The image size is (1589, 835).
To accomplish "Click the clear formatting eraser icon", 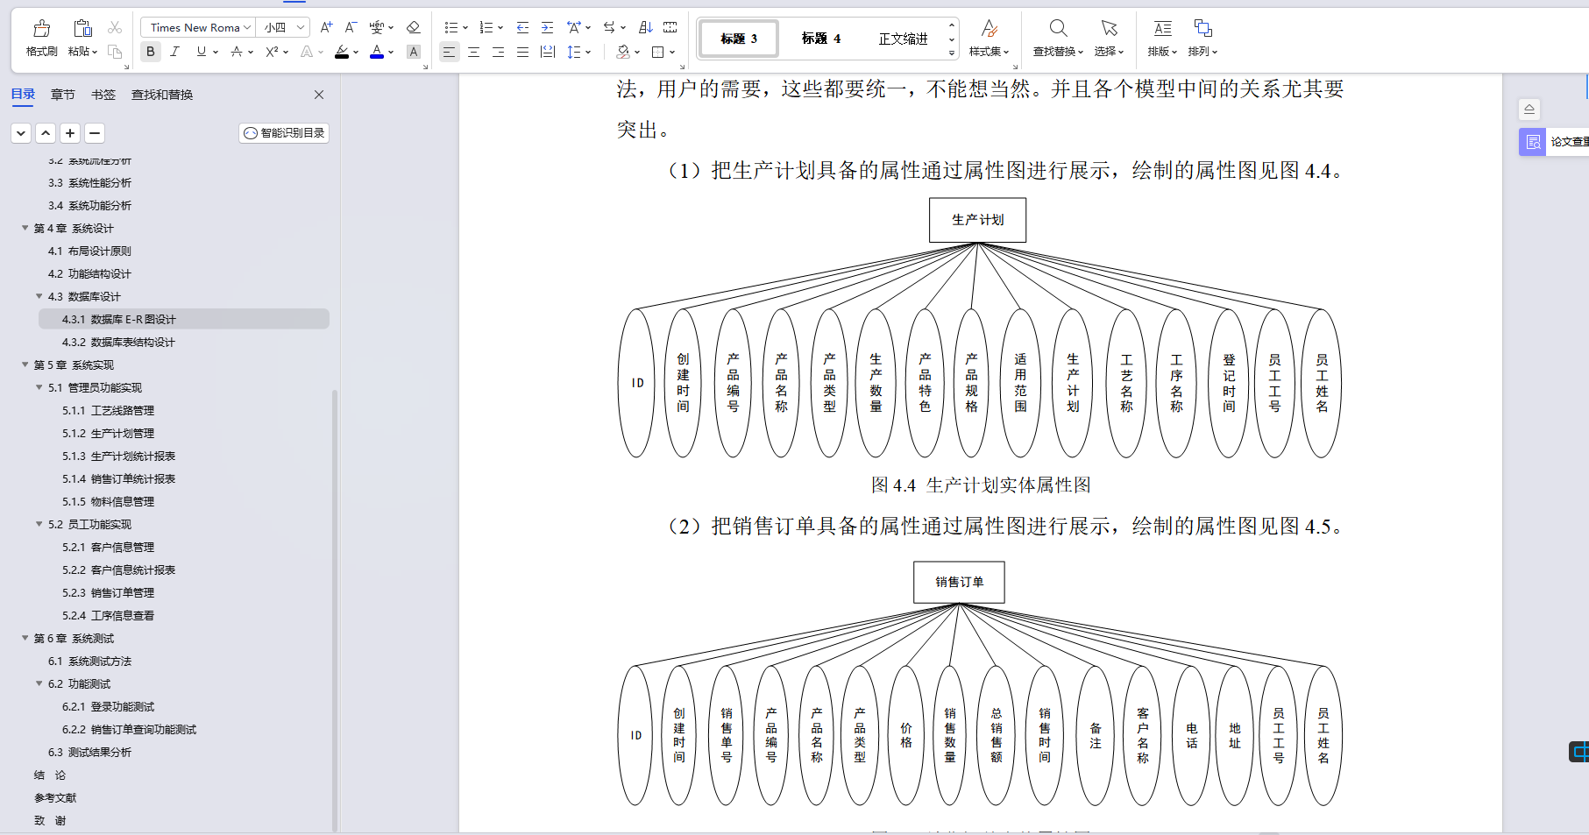I will pyautogui.click(x=413, y=26).
